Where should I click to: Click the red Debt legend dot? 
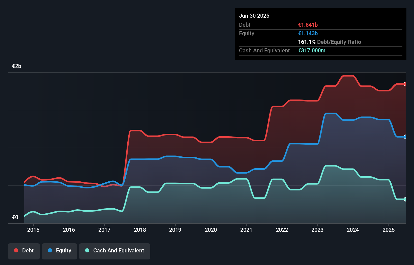coord(16,251)
